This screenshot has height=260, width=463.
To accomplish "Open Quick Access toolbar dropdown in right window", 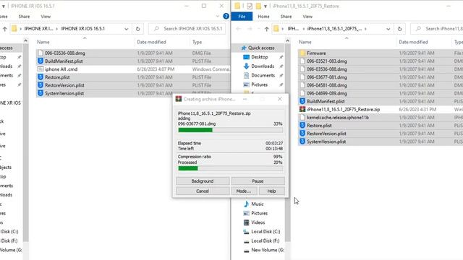I will pos(266,6).
